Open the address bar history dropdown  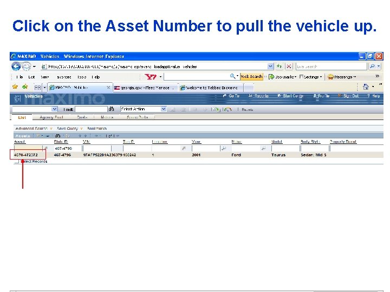(270, 67)
